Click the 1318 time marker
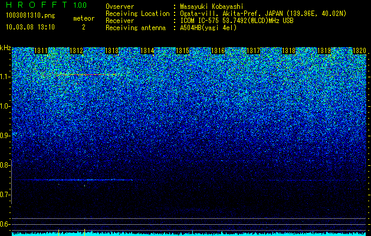The width and height of the screenshot is (371, 236). tap(288, 51)
